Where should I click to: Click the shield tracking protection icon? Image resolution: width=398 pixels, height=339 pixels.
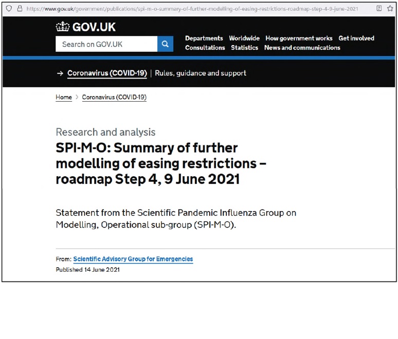pyautogui.click(x=9, y=8)
